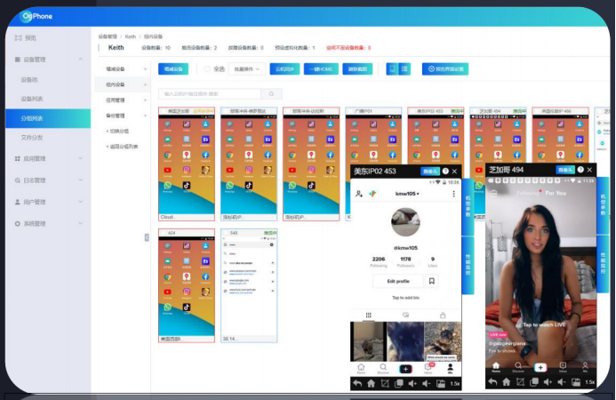Open kmw105 account switcher dropdown
Screen dimensions: 616x400
pos(407,194)
